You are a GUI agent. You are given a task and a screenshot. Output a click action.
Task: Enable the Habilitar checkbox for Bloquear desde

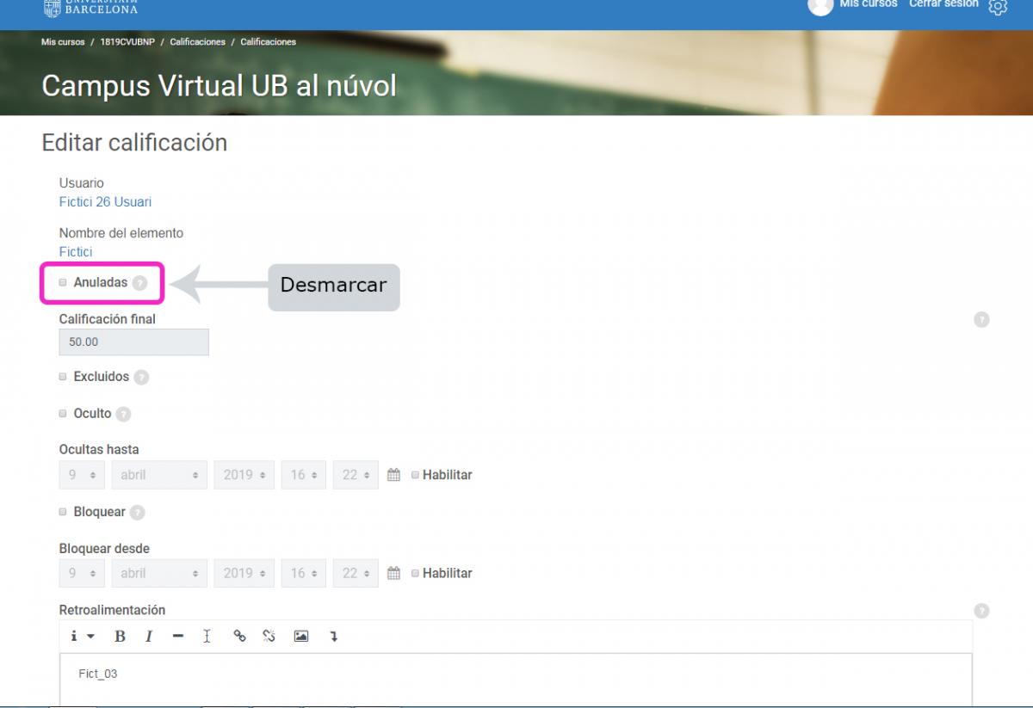415,573
